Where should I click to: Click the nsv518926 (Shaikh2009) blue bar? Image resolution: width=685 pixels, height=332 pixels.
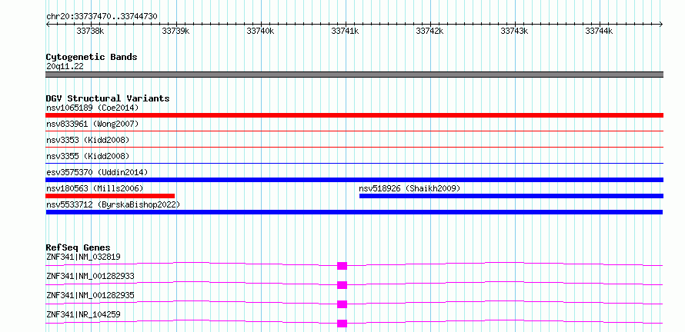click(x=511, y=196)
